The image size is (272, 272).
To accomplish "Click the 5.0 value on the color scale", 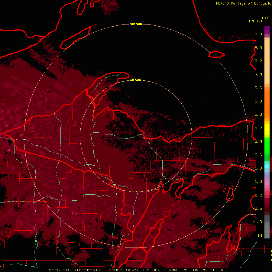I will tap(258, 115).
